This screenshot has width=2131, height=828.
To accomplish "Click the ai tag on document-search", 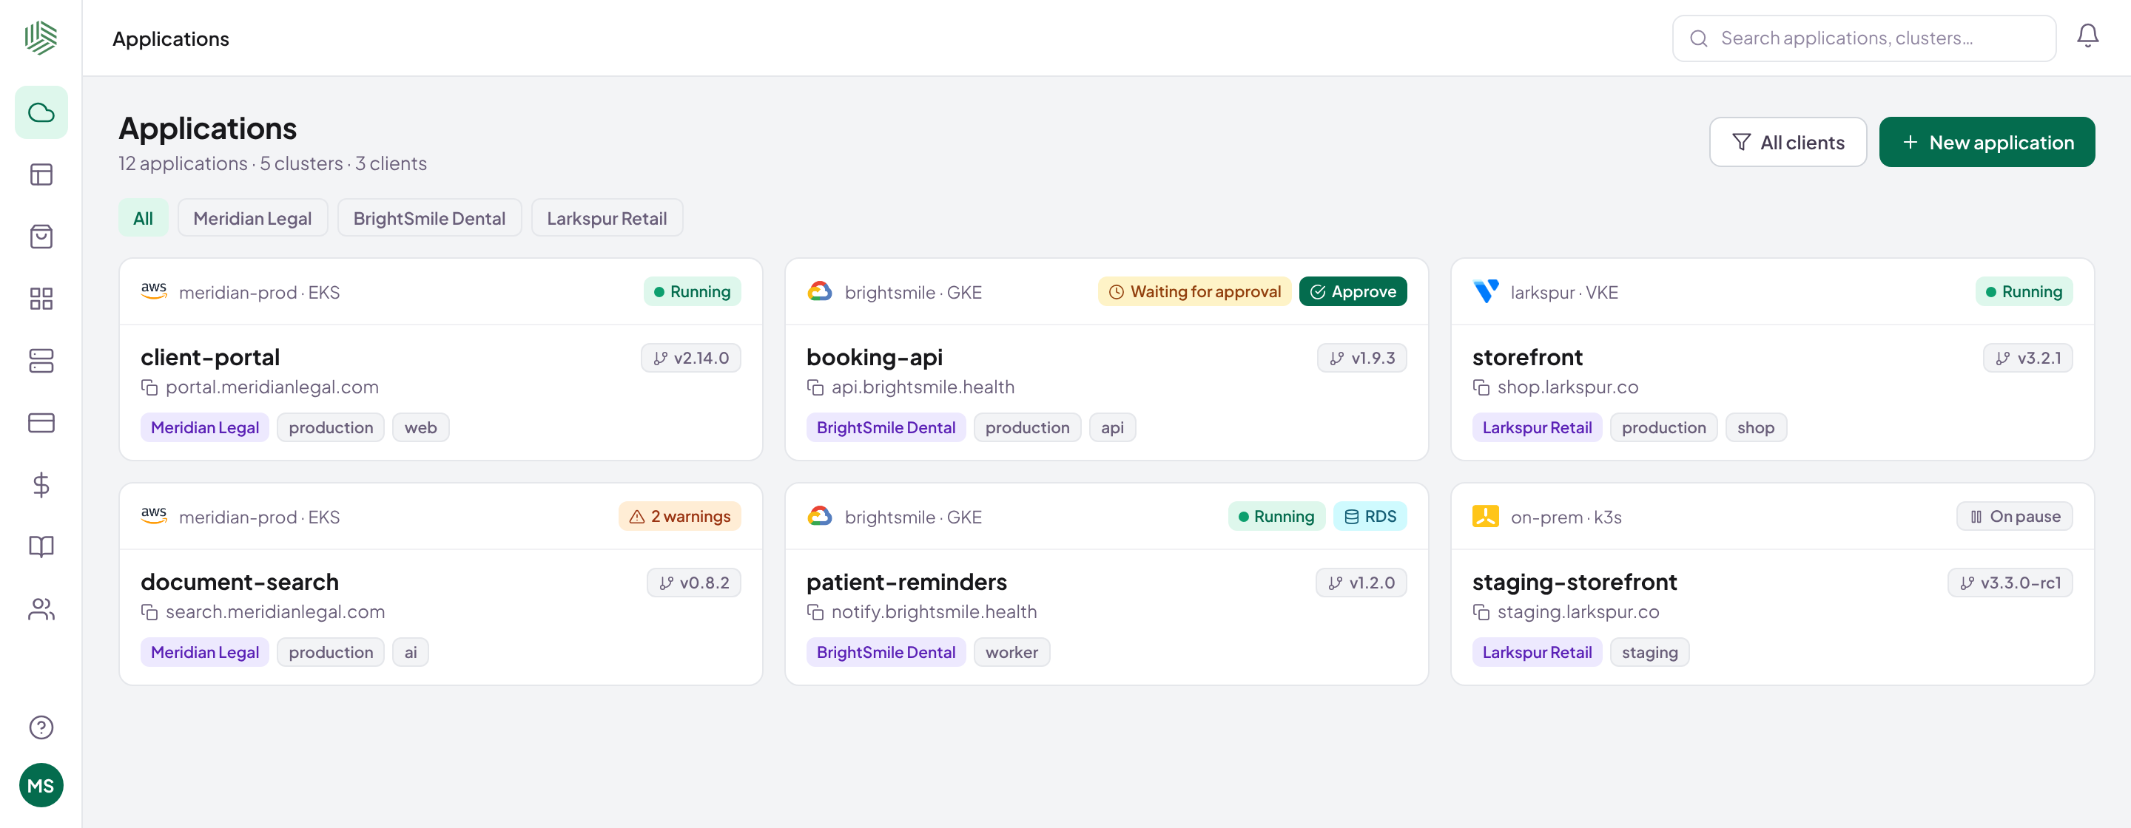I will pos(411,652).
